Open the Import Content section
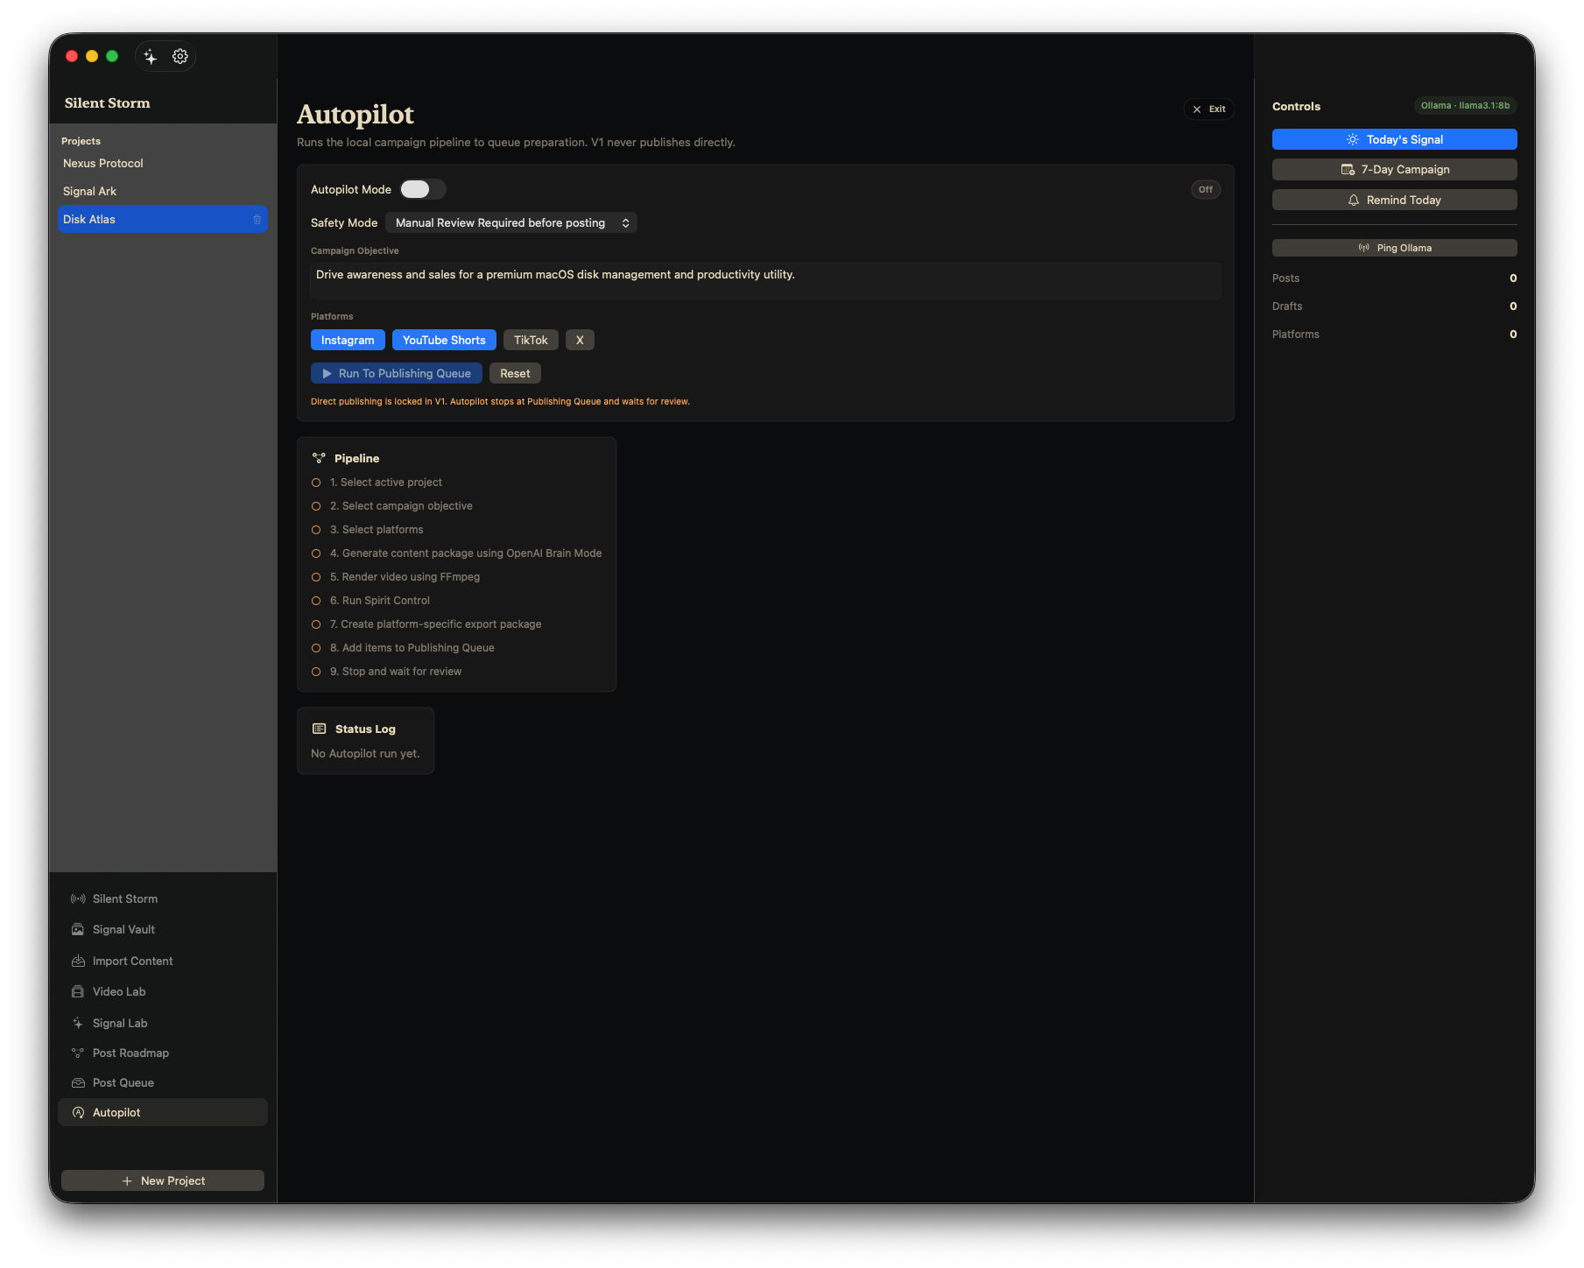Screen dimensions: 1584x1268 coord(163,962)
